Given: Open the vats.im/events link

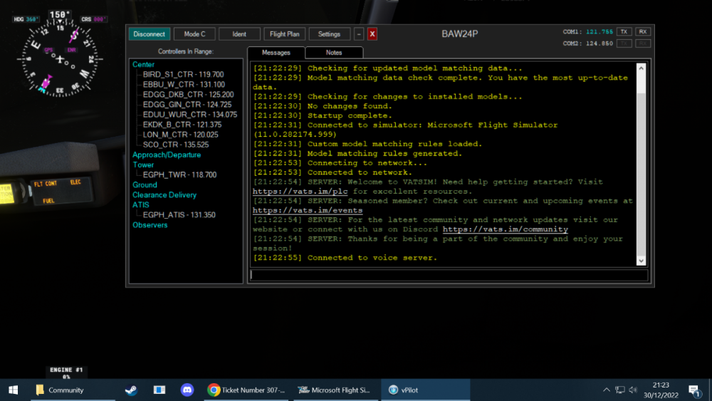Looking at the screenshot, I should (307, 211).
